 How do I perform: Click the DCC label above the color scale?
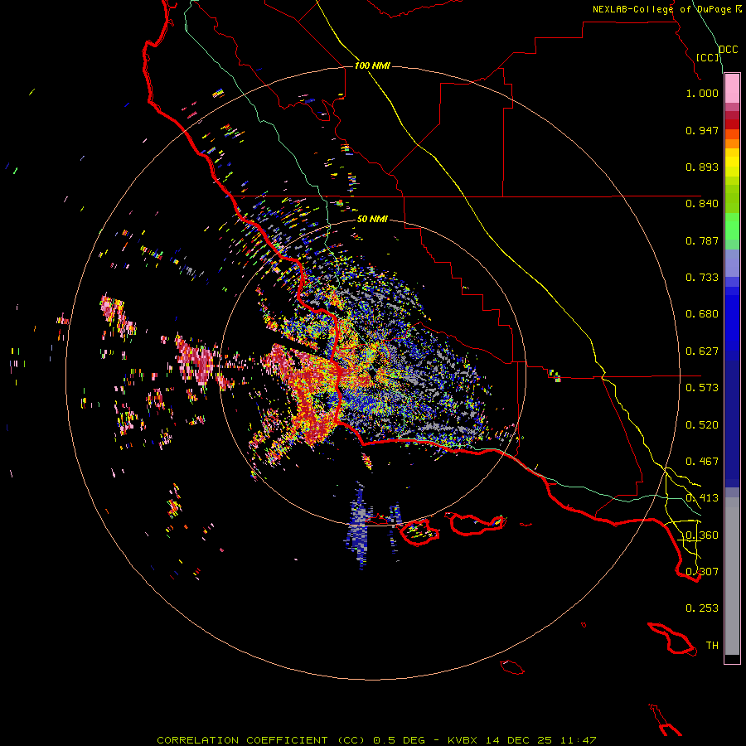click(728, 50)
